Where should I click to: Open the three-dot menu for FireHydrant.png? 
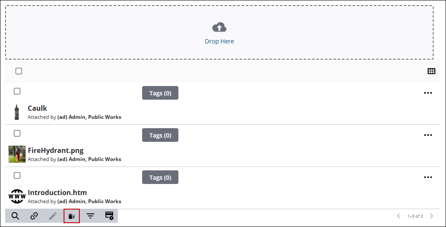click(x=428, y=135)
